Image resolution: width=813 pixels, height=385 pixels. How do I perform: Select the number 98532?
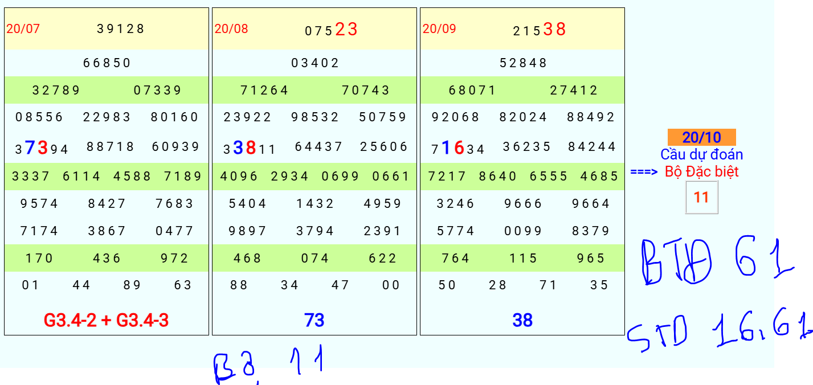click(x=315, y=117)
